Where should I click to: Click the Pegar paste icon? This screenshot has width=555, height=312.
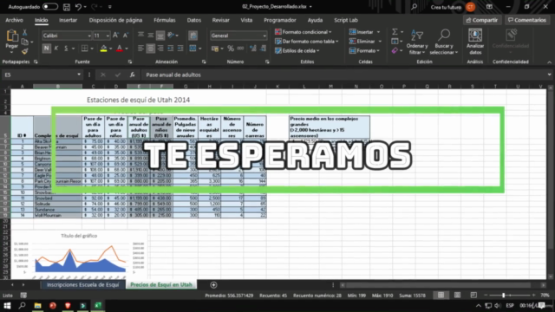(x=11, y=36)
